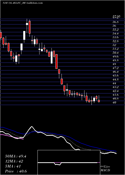Viewport: 125px width, 175px height.
Task: Click the 50MA : 49.4 readout
Action: (15, 156)
